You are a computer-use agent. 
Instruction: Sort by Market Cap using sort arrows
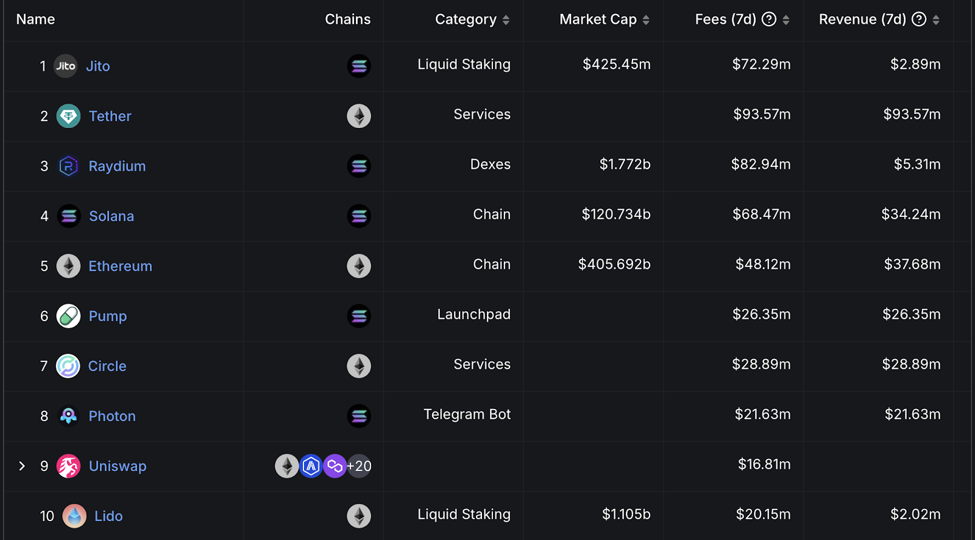(646, 20)
